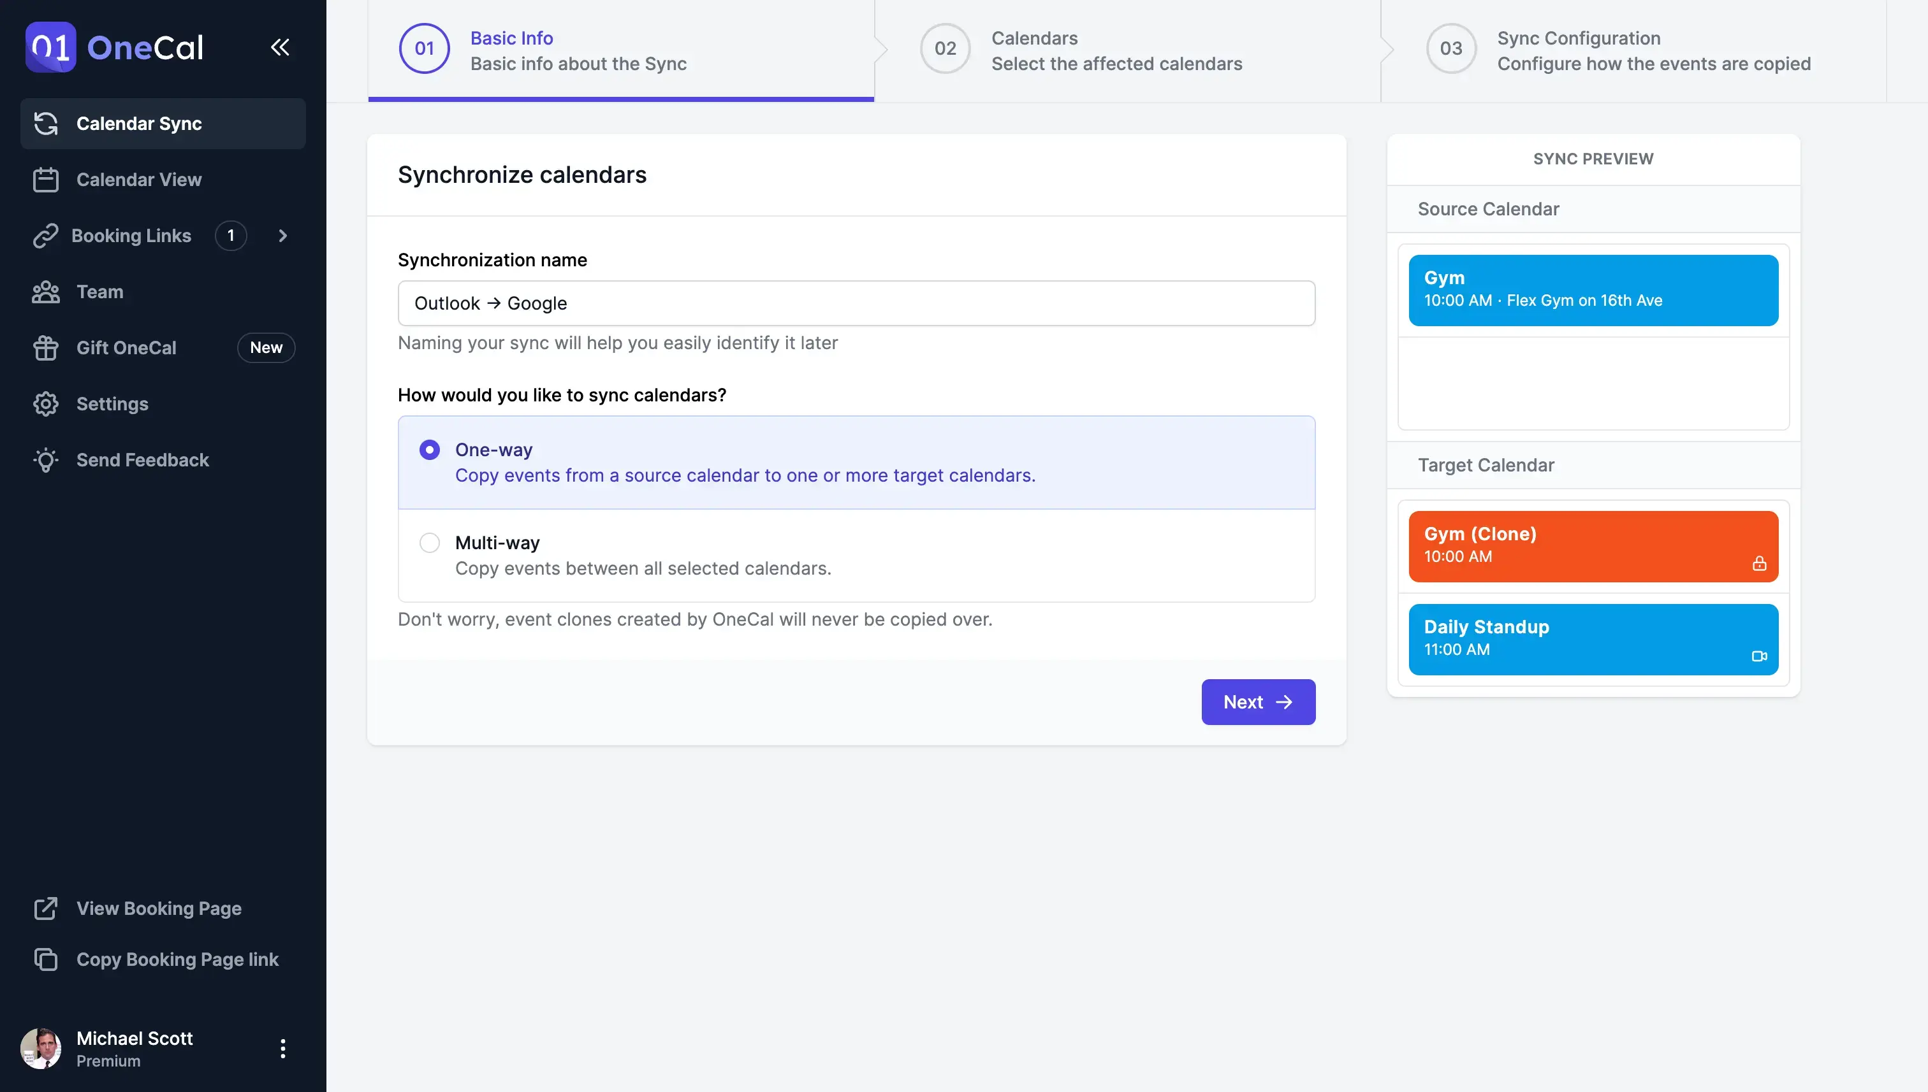Viewport: 1928px width, 1092px height.
Task: Click the collapse sidebar chevron icon
Action: (x=281, y=47)
